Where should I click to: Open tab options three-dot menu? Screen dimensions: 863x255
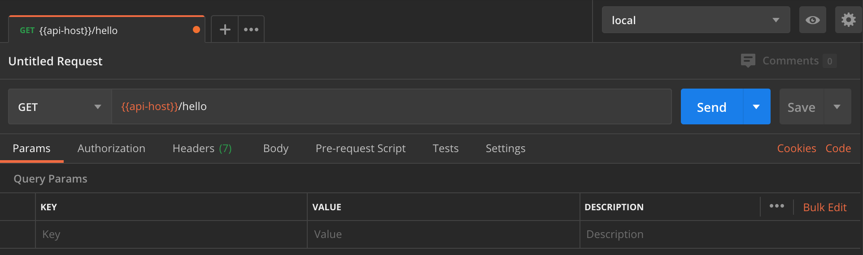click(251, 30)
